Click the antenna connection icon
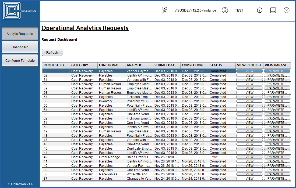The width and height of the screenshot is (296, 188). [x=164, y=10]
